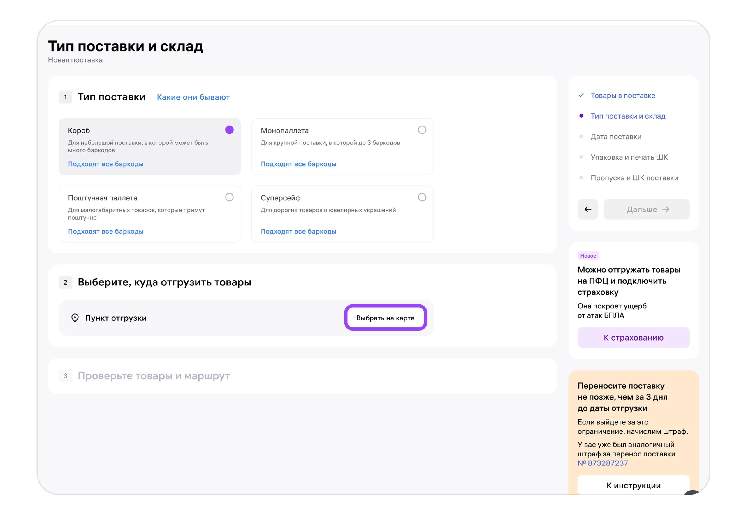Go to the Дата поставки step
This screenshot has width=746, height=515.
point(616,137)
